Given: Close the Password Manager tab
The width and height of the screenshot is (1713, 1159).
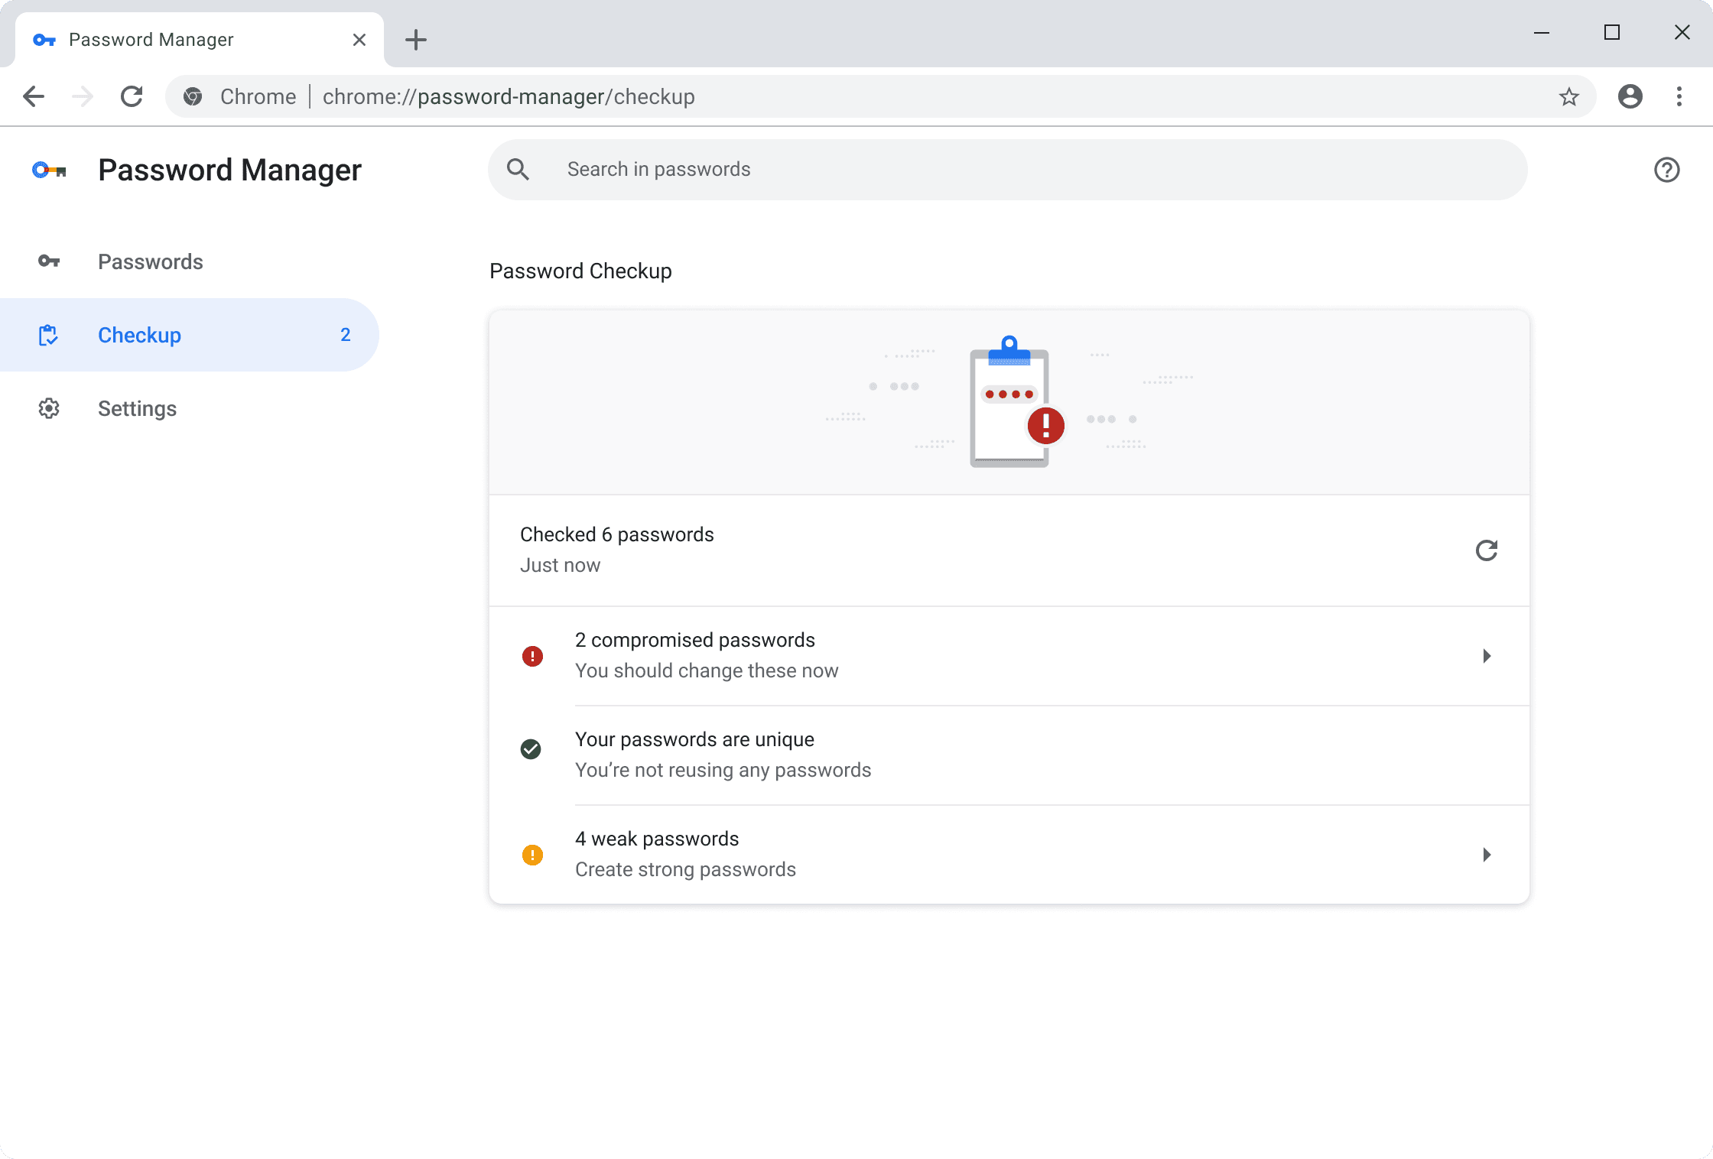Looking at the screenshot, I should 359,40.
